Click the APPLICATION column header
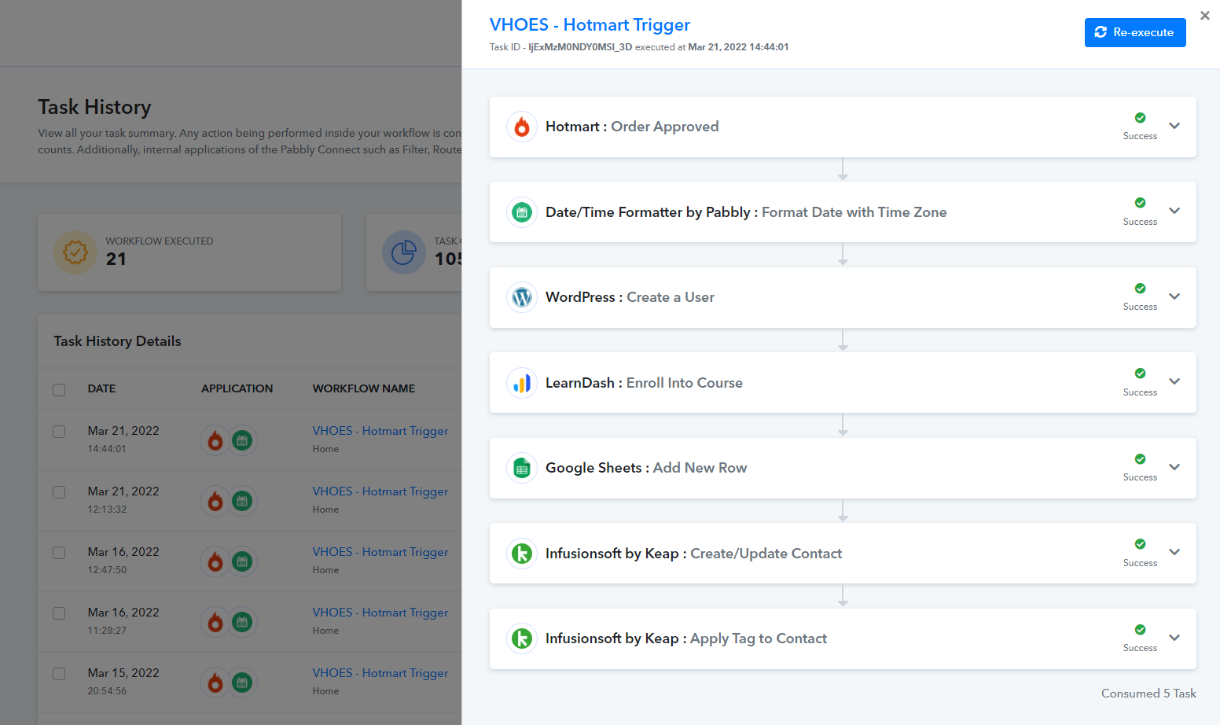Screen dimensions: 1220x725 click(237, 388)
